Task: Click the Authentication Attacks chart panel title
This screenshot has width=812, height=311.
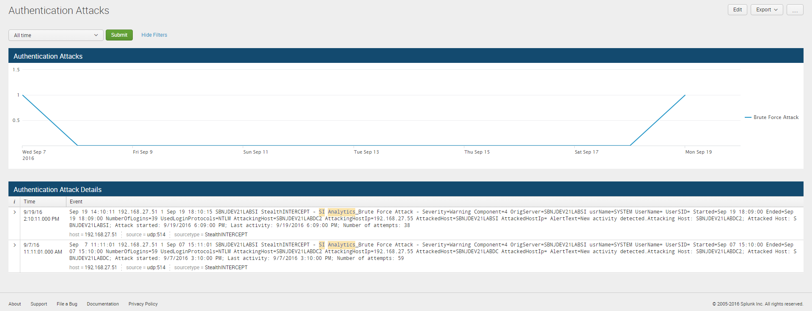Action: click(x=48, y=56)
